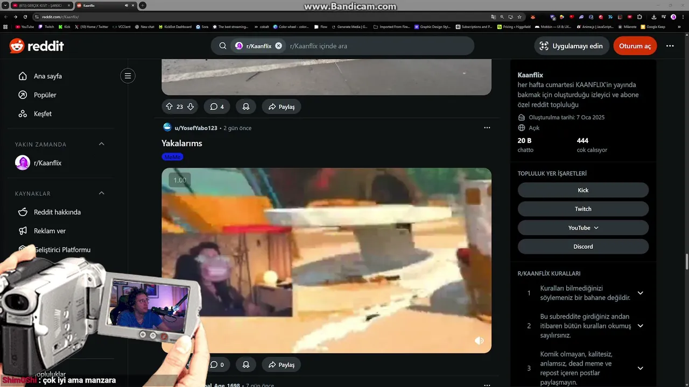Image resolution: width=689 pixels, height=387 pixels.
Task: Click the award icon on upper post
Action: (246, 106)
